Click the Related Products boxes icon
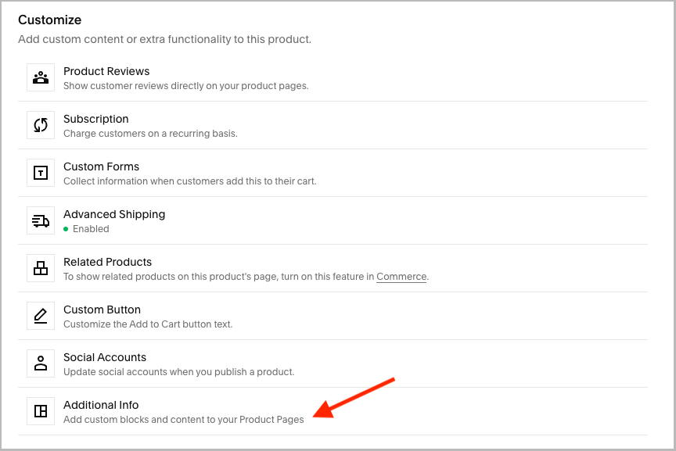 (x=41, y=268)
